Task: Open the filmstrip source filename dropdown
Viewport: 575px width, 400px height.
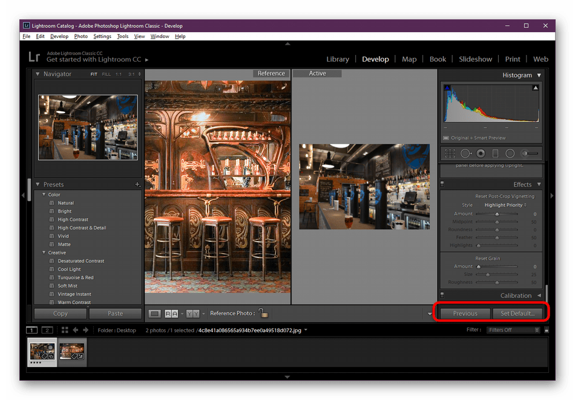Action: click(306, 330)
